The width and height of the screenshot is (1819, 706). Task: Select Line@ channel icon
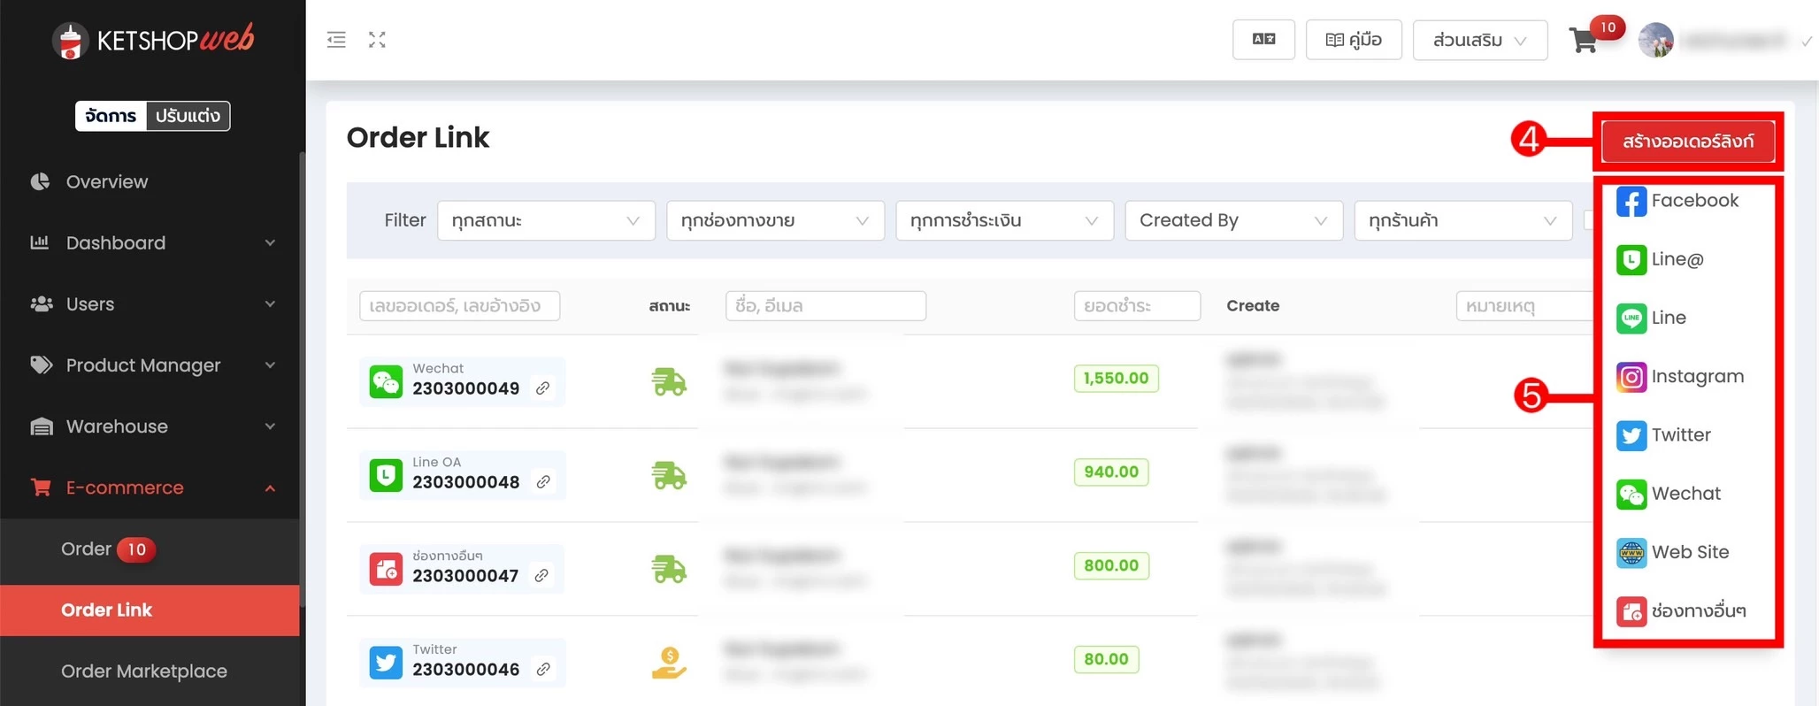pyautogui.click(x=1631, y=260)
